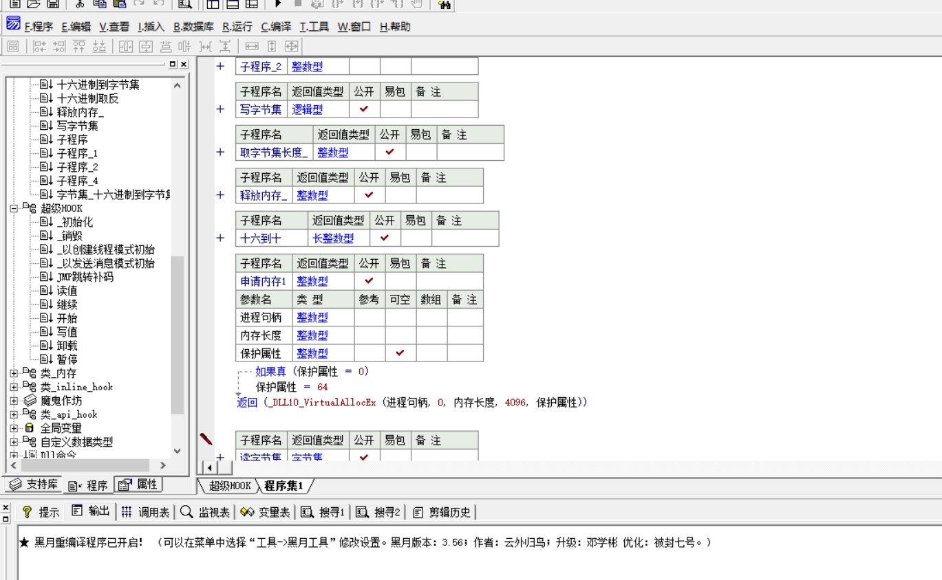Click the Run program play icon
The width and height of the screenshot is (942, 580).
click(x=278, y=3)
